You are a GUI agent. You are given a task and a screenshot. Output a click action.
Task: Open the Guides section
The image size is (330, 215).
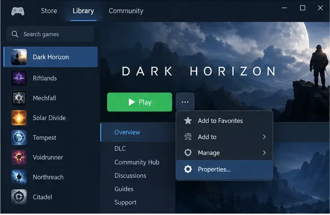click(124, 189)
